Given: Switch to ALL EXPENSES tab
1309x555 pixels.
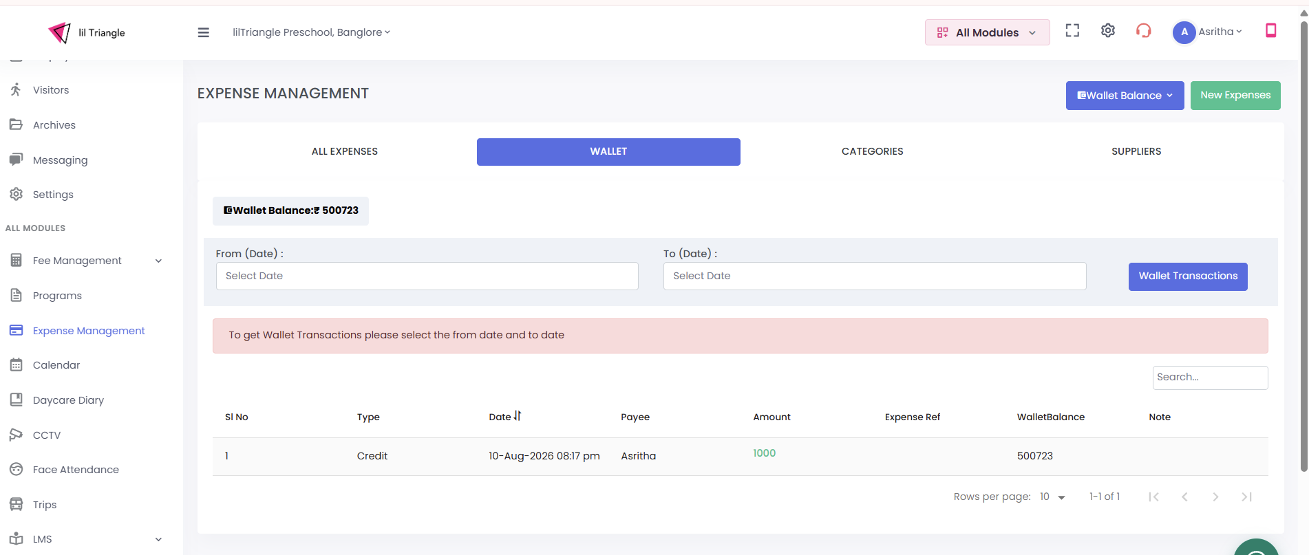Looking at the screenshot, I should (x=345, y=151).
